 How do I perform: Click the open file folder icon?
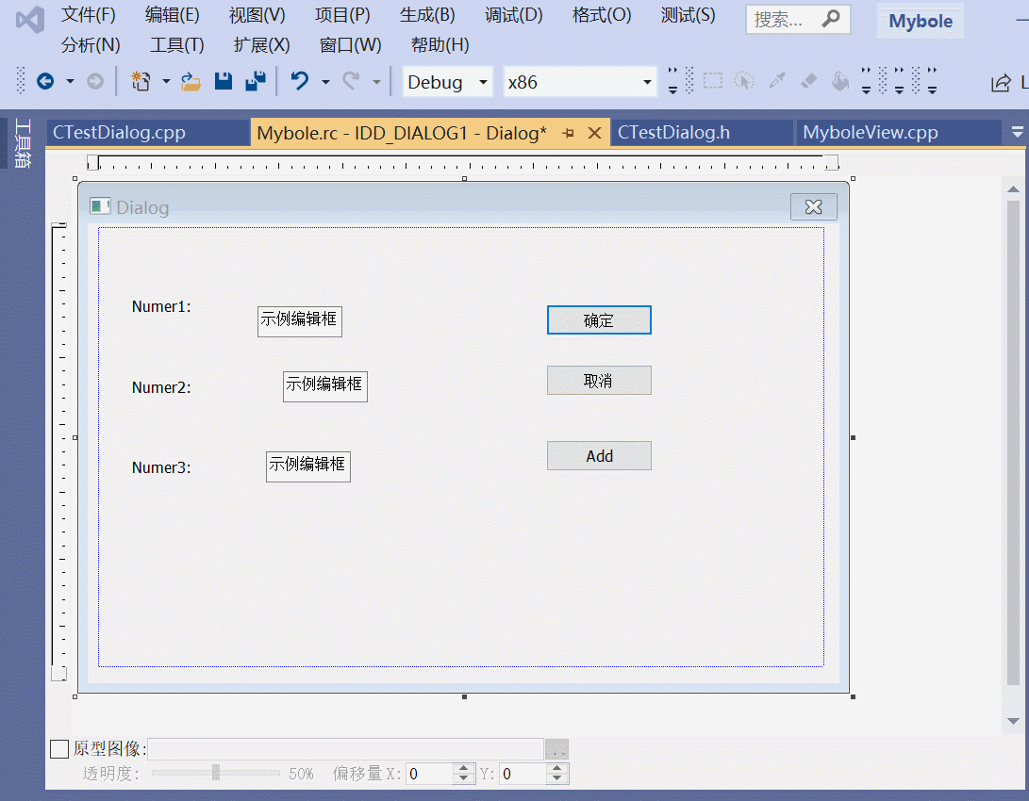click(x=191, y=81)
